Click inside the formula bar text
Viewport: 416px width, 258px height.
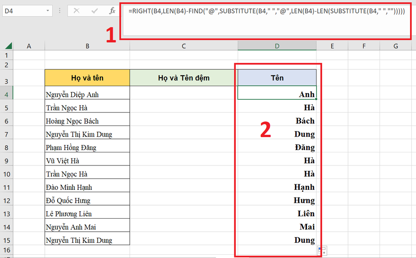pos(266,11)
